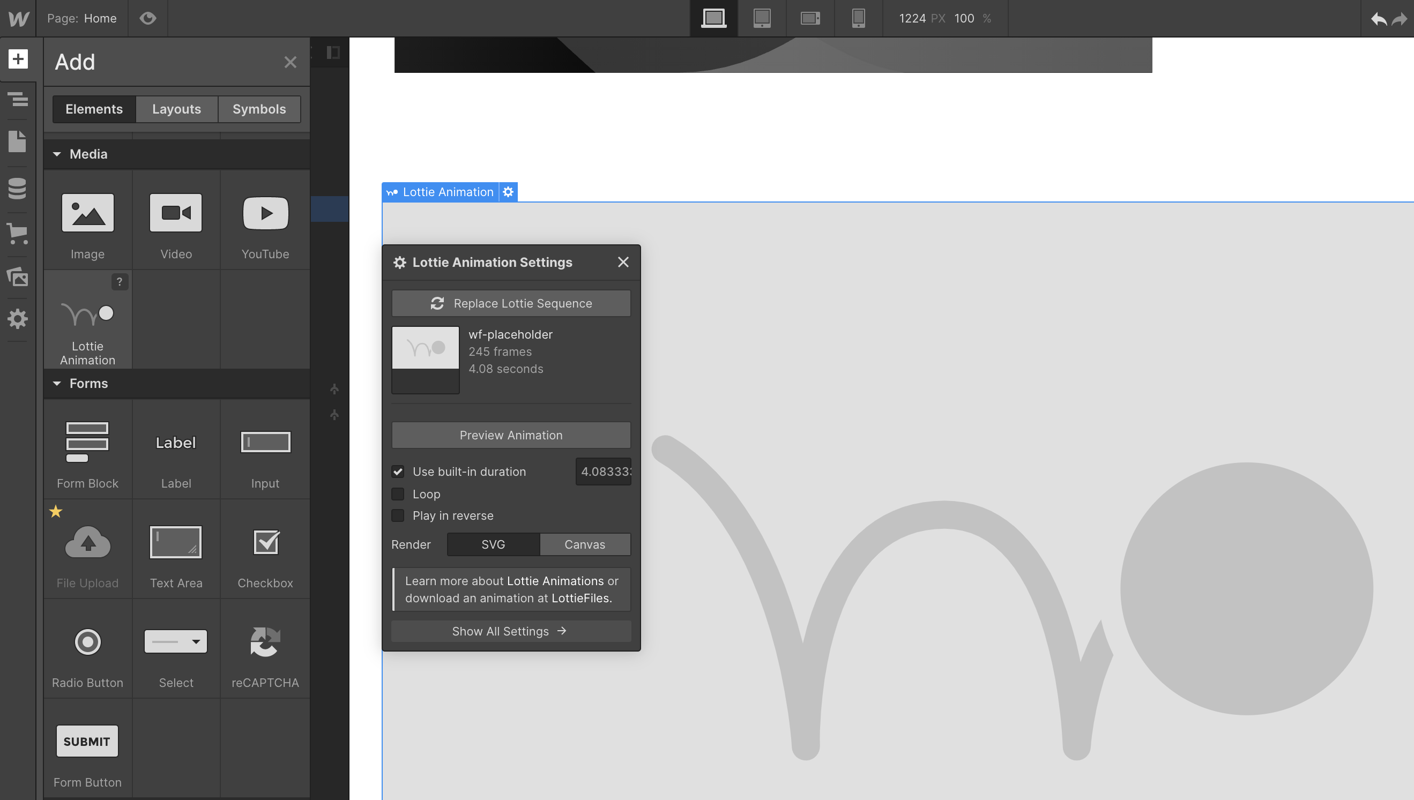This screenshot has width=1414, height=800.
Task: Click the zoom 100 percent field
Action: 964,18
